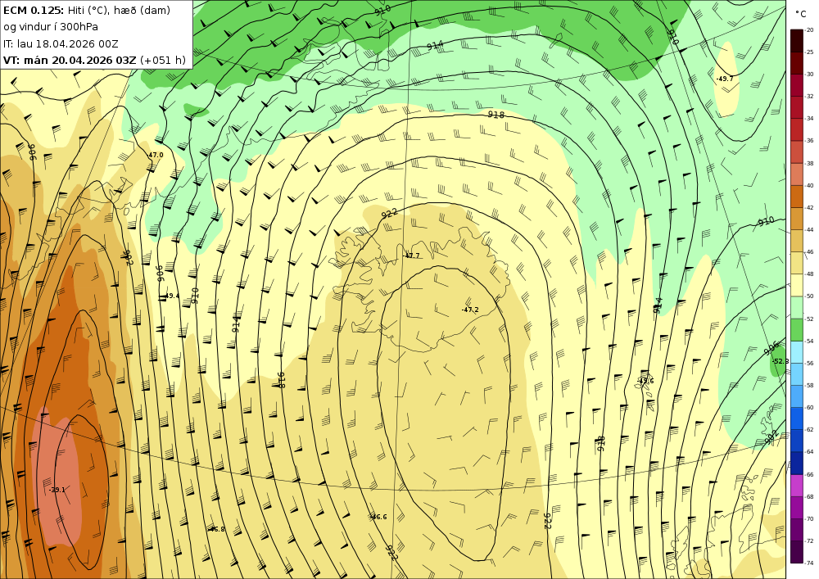Click the -47.0 temperature value on the map

click(x=155, y=155)
